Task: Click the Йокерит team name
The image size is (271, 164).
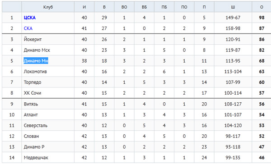Action: pos(33,39)
